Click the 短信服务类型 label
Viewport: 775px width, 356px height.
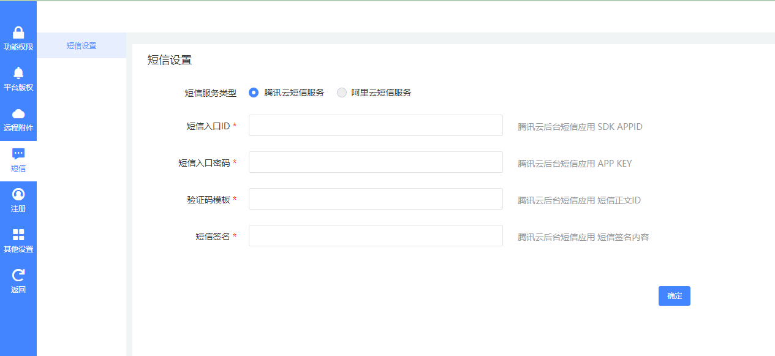click(210, 93)
